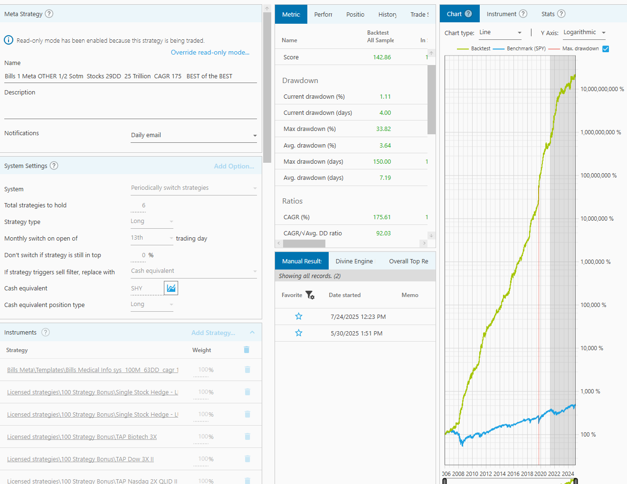This screenshot has height=484, width=627.
Task: Click the strategy Name input field
Action: (130, 76)
